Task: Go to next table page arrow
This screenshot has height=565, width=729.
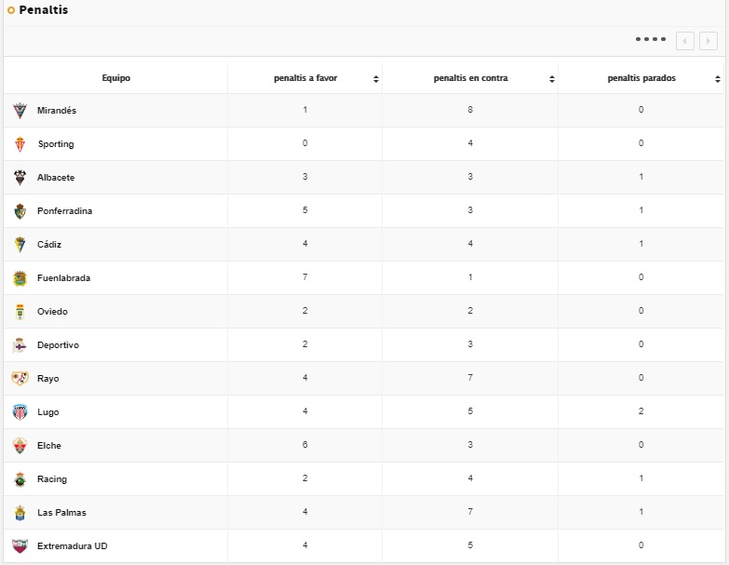Action: [709, 41]
